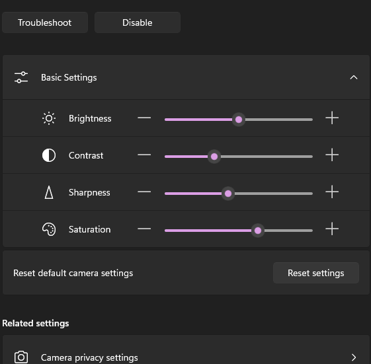Click the camera icon beside privacy settings
This screenshot has height=364, width=371.
(21, 357)
